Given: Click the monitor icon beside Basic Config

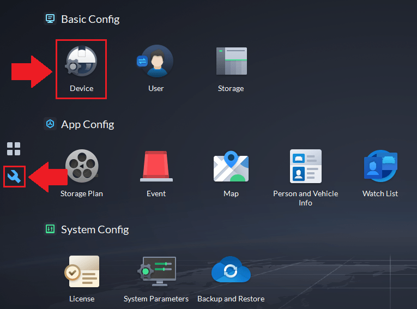Looking at the screenshot, I should point(50,19).
